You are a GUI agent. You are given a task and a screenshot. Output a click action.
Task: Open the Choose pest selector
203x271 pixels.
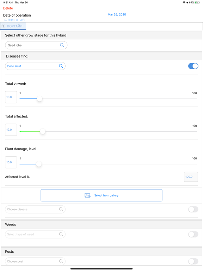35,261
